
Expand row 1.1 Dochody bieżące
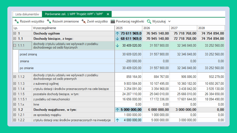point(15,39)
